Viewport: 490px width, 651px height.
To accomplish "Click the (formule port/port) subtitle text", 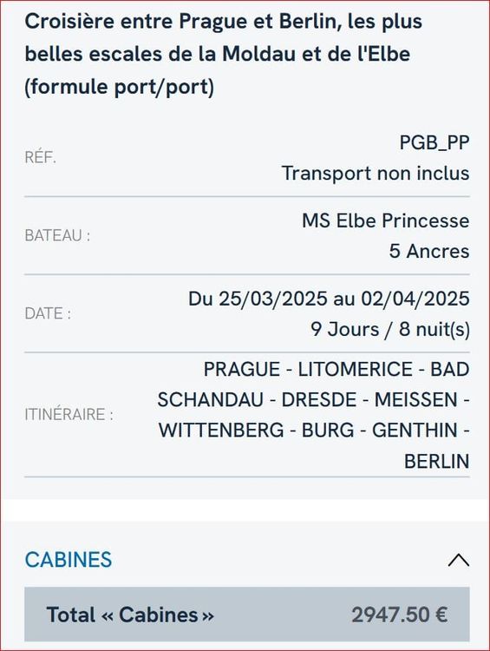I will (120, 87).
